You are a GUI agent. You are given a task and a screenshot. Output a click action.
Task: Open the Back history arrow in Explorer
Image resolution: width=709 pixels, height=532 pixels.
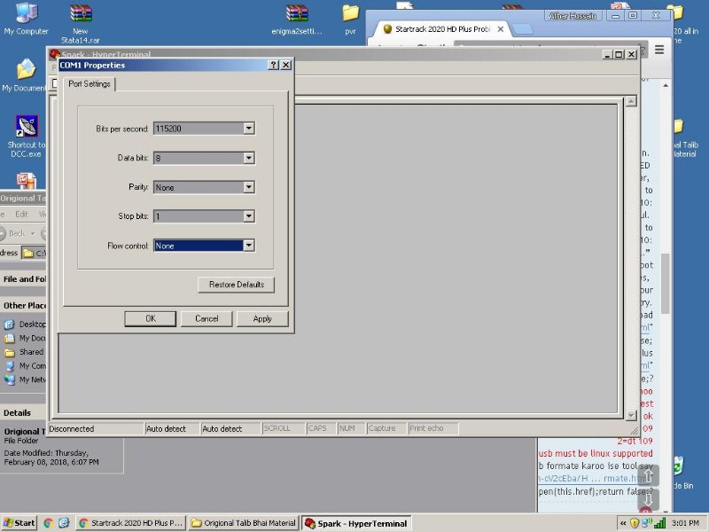[33, 233]
